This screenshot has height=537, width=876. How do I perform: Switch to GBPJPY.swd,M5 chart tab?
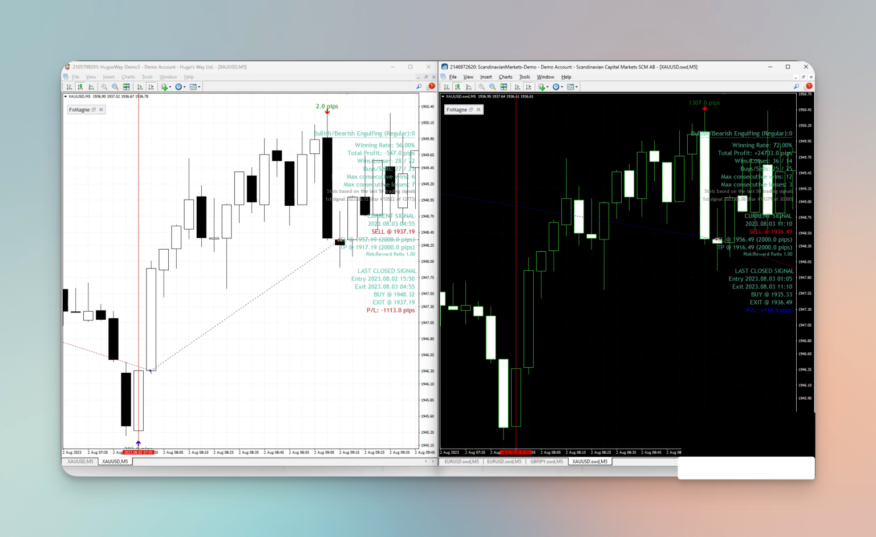(x=546, y=461)
